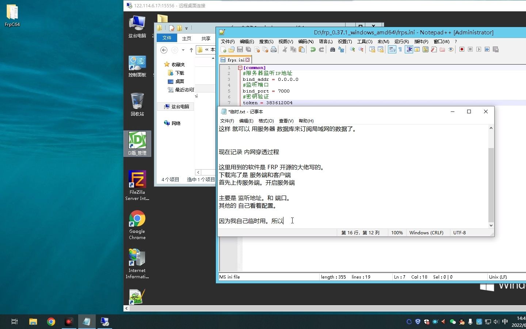Toggle show all characters paragraph icon
Viewport: 526px width, 329px height.
coord(400,49)
